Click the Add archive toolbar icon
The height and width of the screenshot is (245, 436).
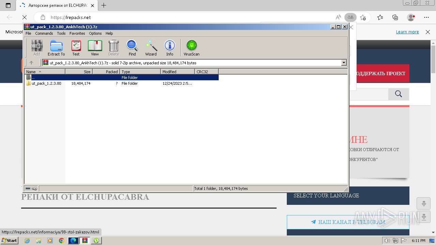point(37,48)
